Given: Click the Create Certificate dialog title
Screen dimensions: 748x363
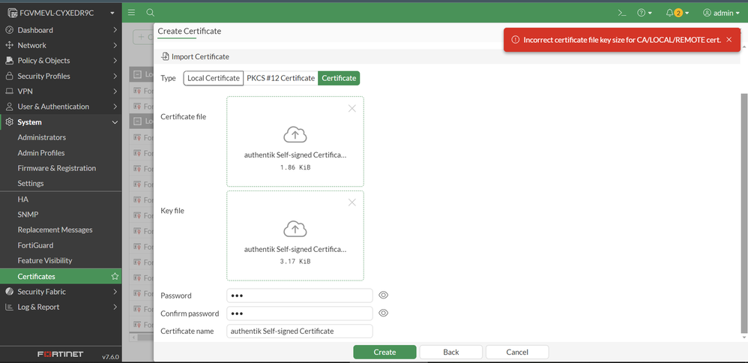Looking at the screenshot, I should click(190, 31).
